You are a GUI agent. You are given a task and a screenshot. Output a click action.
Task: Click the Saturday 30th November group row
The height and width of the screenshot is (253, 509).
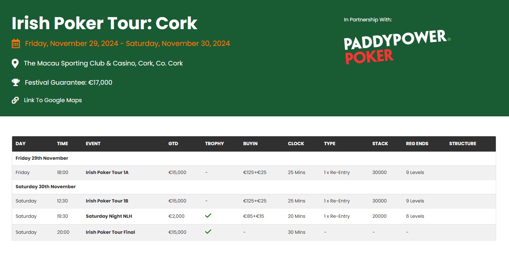(46, 187)
